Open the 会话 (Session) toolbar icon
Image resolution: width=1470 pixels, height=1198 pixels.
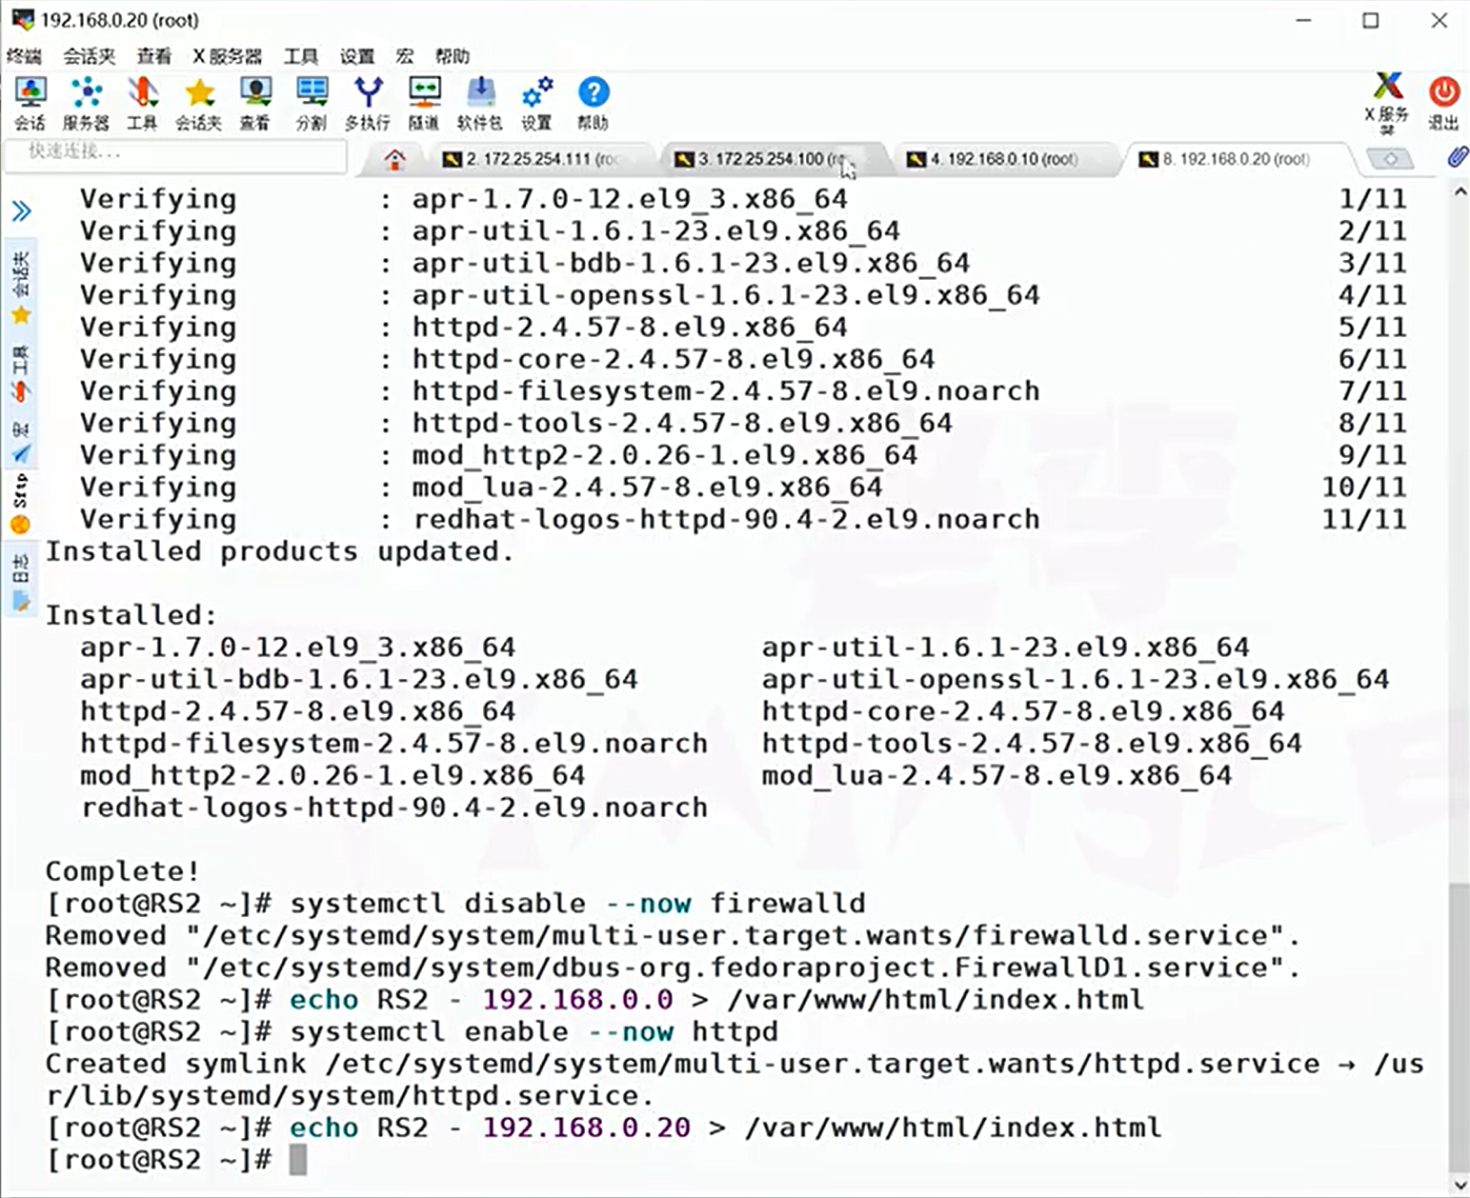(30, 103)
